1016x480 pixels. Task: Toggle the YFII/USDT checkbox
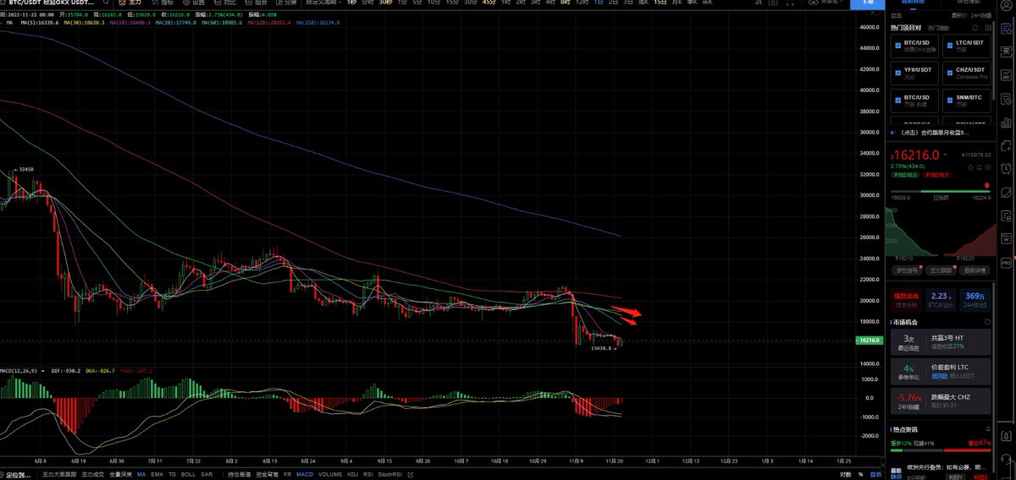coord(898,71)
